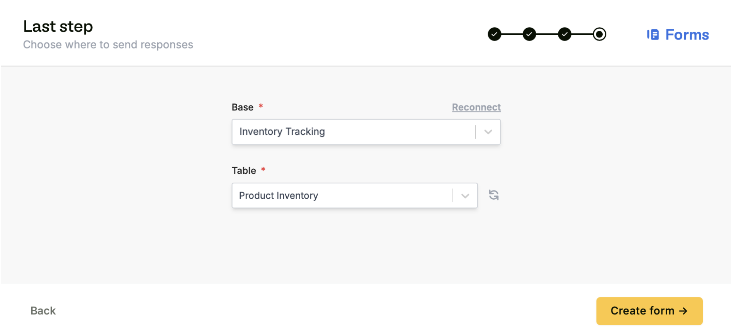Open the Base dropdown chevron

488,132
